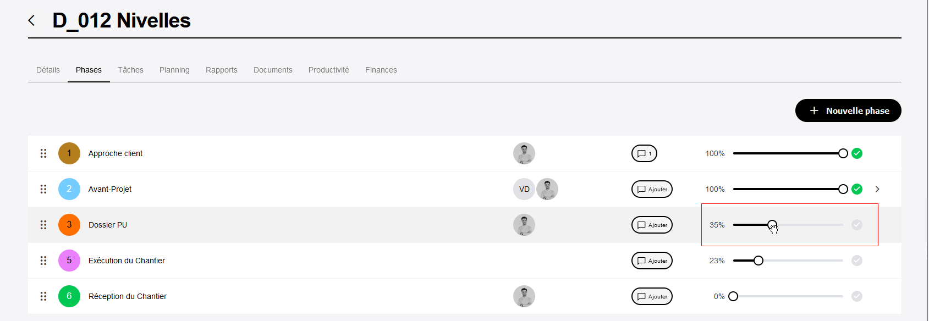Click the drag handle beside Dossier PU
Screen dimensions: 929x321
43,225
